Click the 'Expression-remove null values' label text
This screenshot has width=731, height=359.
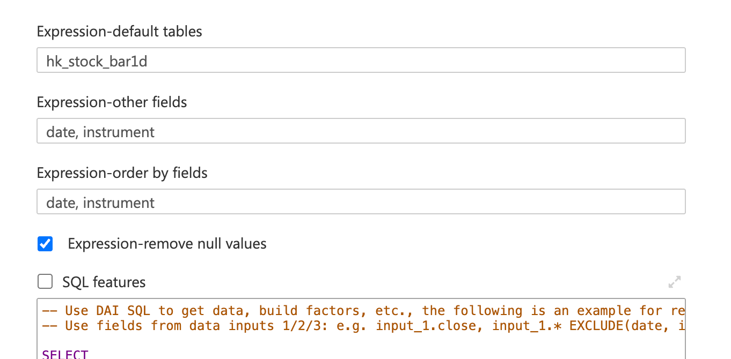click(167, 244)
